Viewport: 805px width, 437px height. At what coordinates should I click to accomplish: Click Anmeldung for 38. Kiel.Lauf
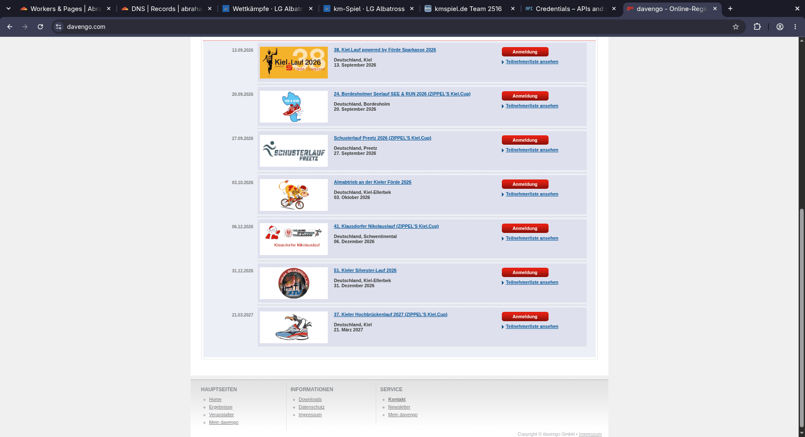coord(525,52)
